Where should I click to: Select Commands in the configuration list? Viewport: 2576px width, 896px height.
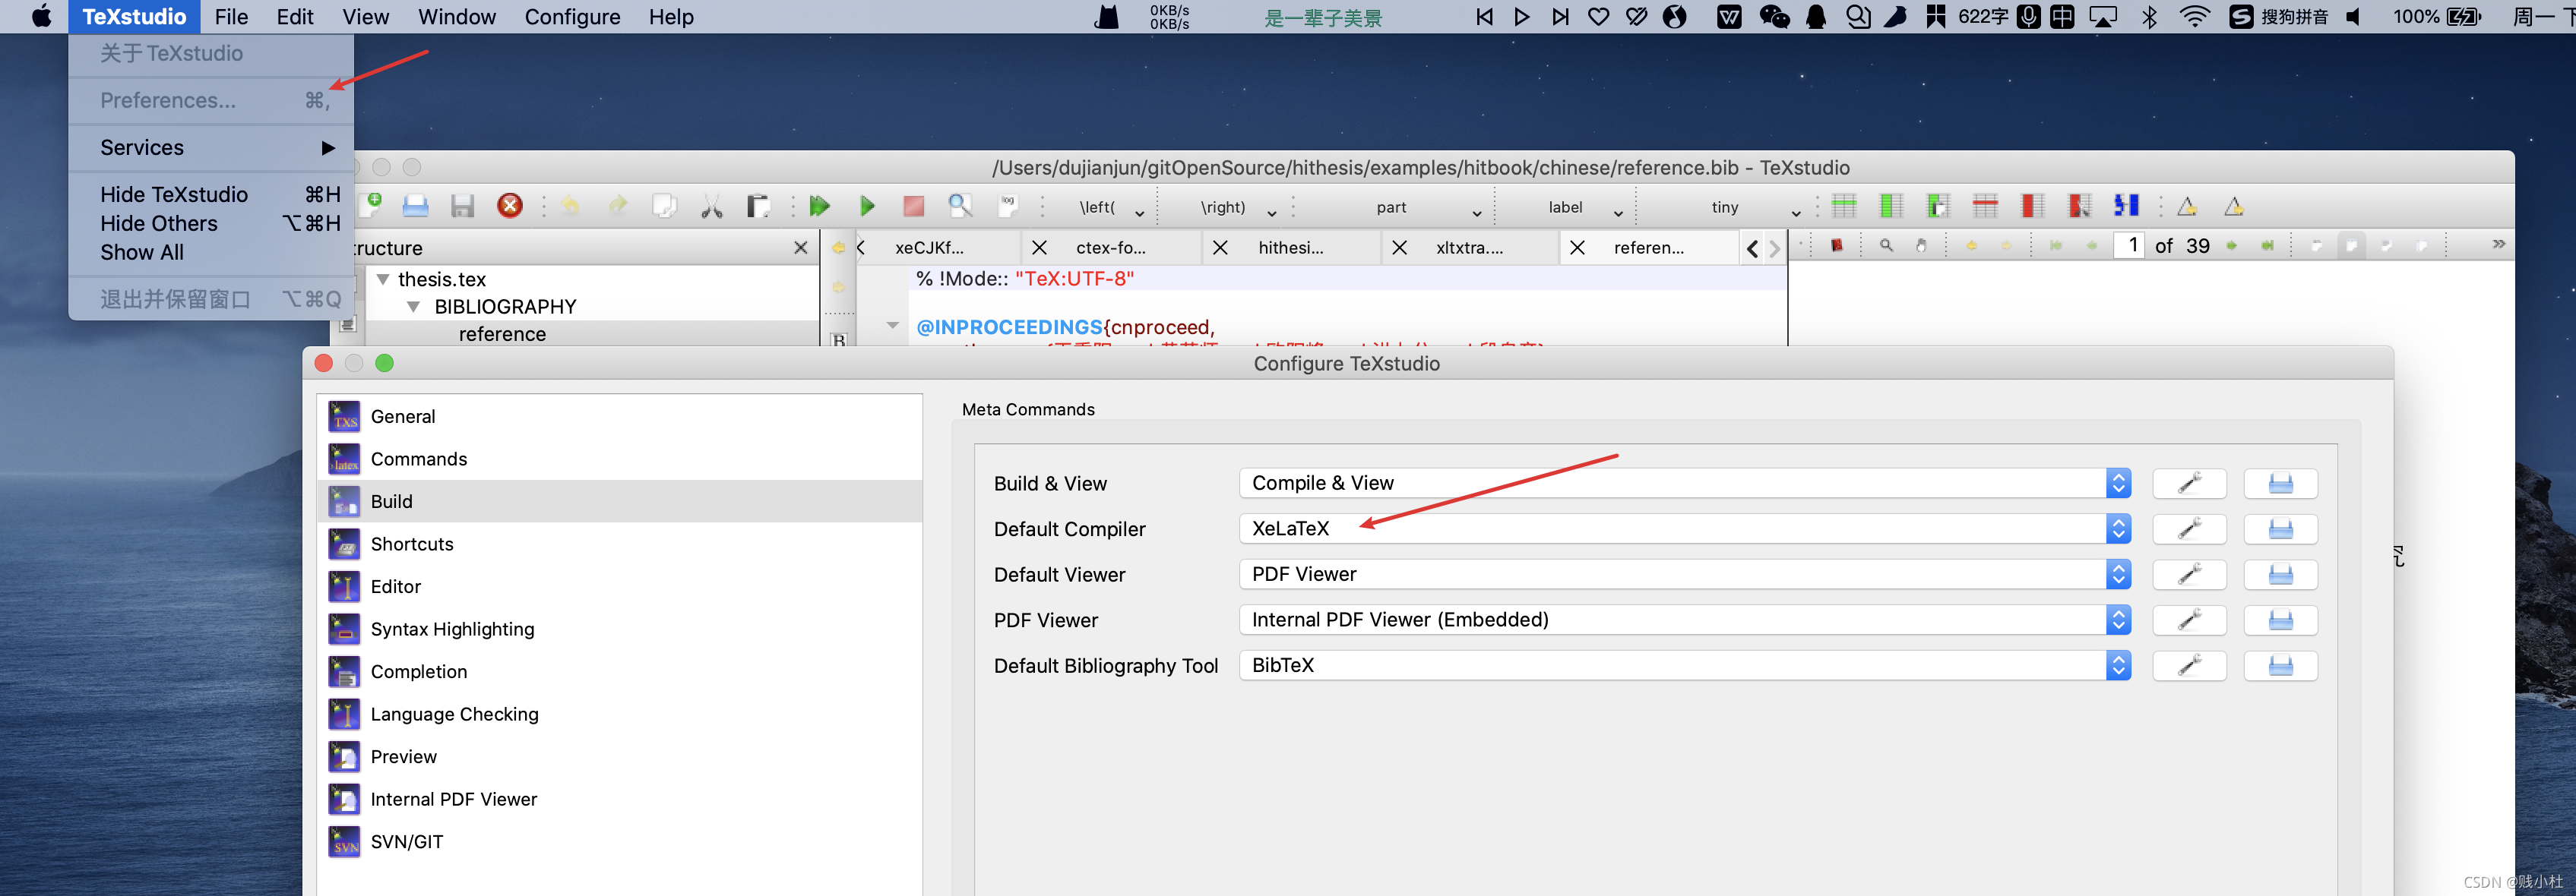point(619,459)
